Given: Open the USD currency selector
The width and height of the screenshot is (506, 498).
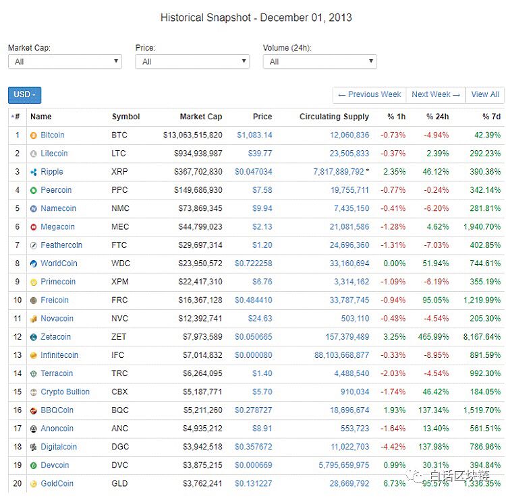Looking at the screenshot, I should pos(24,95).
